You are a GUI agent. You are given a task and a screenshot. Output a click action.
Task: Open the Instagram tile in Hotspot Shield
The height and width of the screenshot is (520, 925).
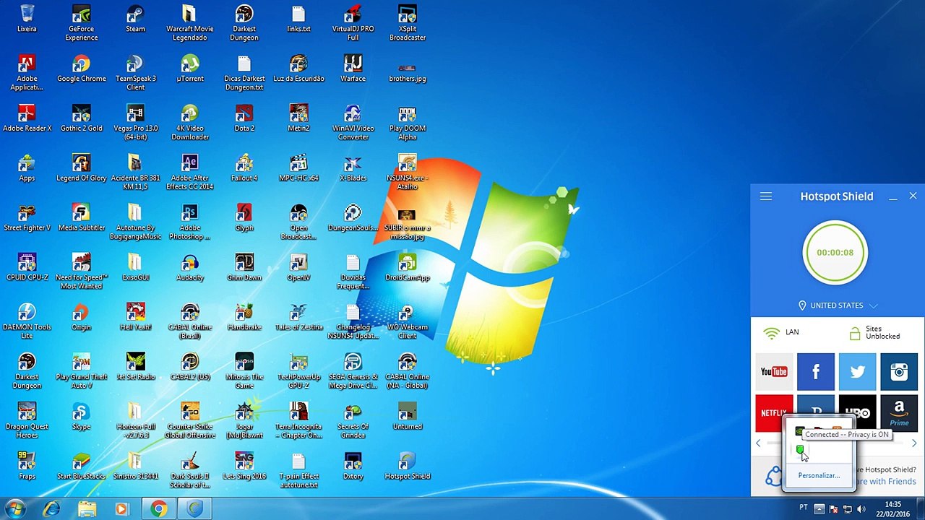click(899, 371)
